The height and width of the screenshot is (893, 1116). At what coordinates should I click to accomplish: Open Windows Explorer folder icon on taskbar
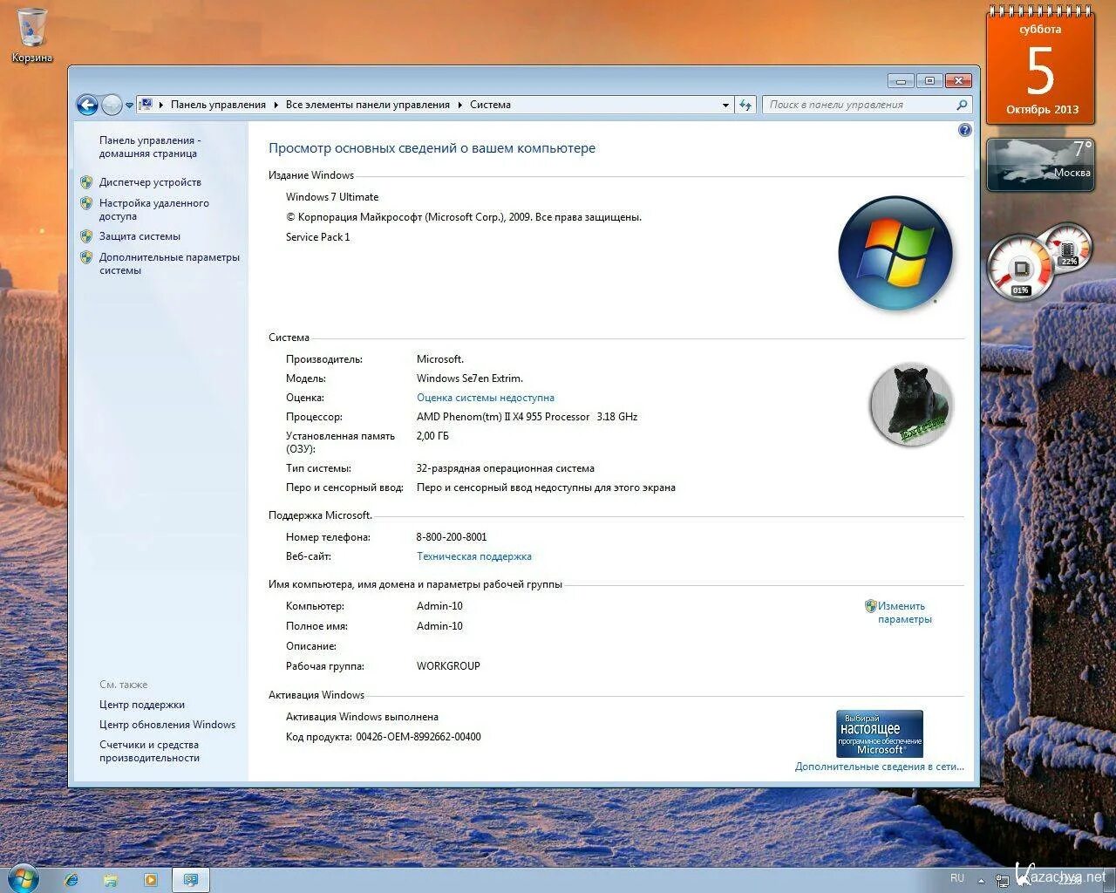coord(111,880)
